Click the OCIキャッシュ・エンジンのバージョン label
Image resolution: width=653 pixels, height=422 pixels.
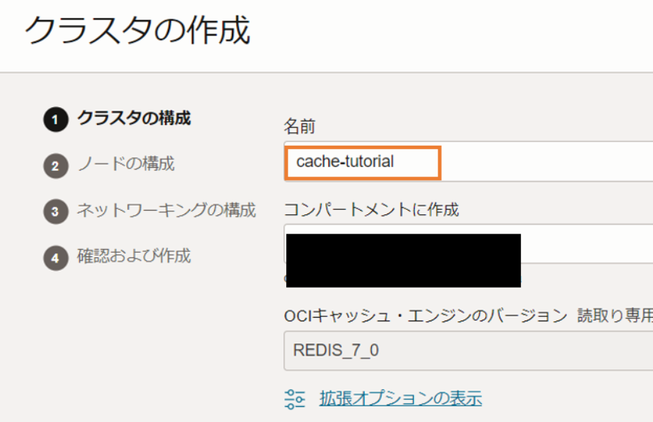pos(425,316)
